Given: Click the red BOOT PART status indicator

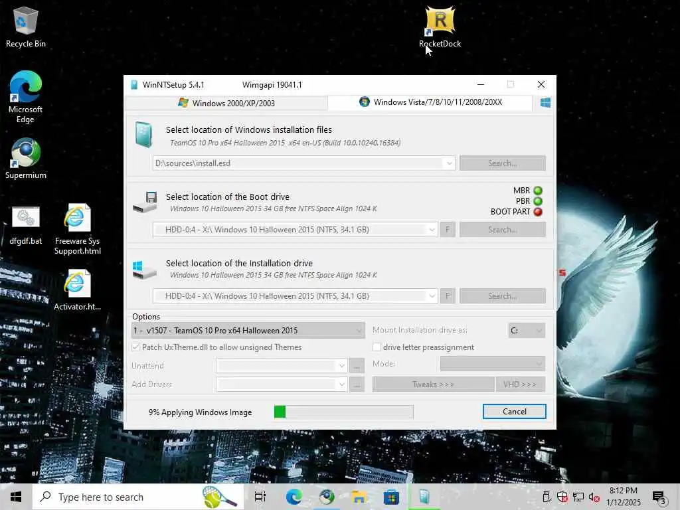Looking at the screenshot, I should [x=538, y=212].
